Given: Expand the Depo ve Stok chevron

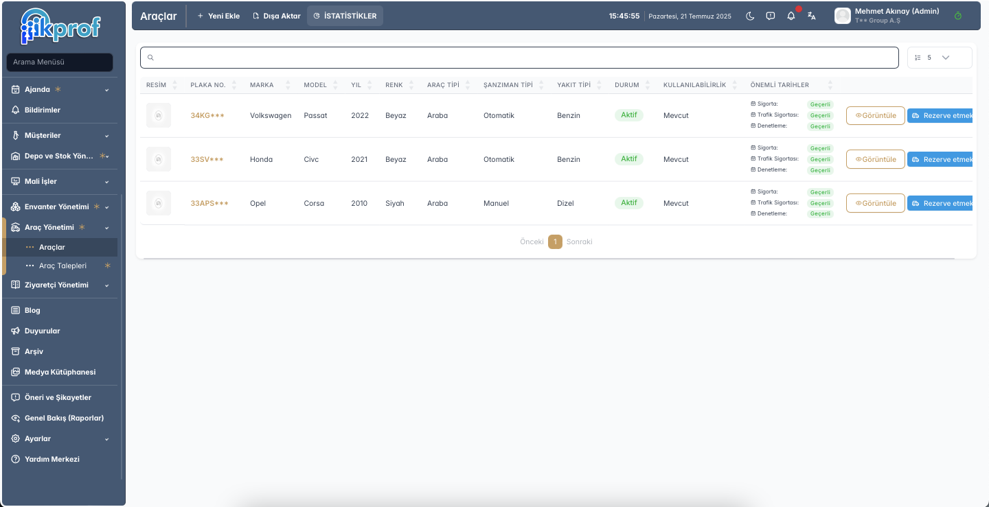Looking at the screenshot, I should click(x=106, y=156).
